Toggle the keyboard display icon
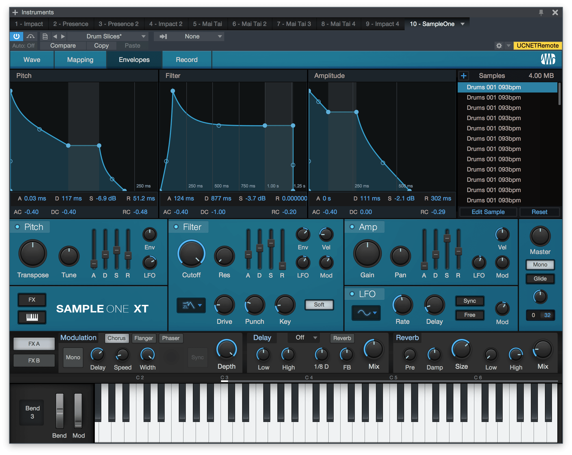The height and width of the screenshot is (455, 572). 32,317
